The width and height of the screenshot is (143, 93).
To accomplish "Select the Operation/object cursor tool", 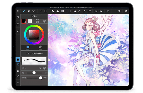I will point(101,11).
